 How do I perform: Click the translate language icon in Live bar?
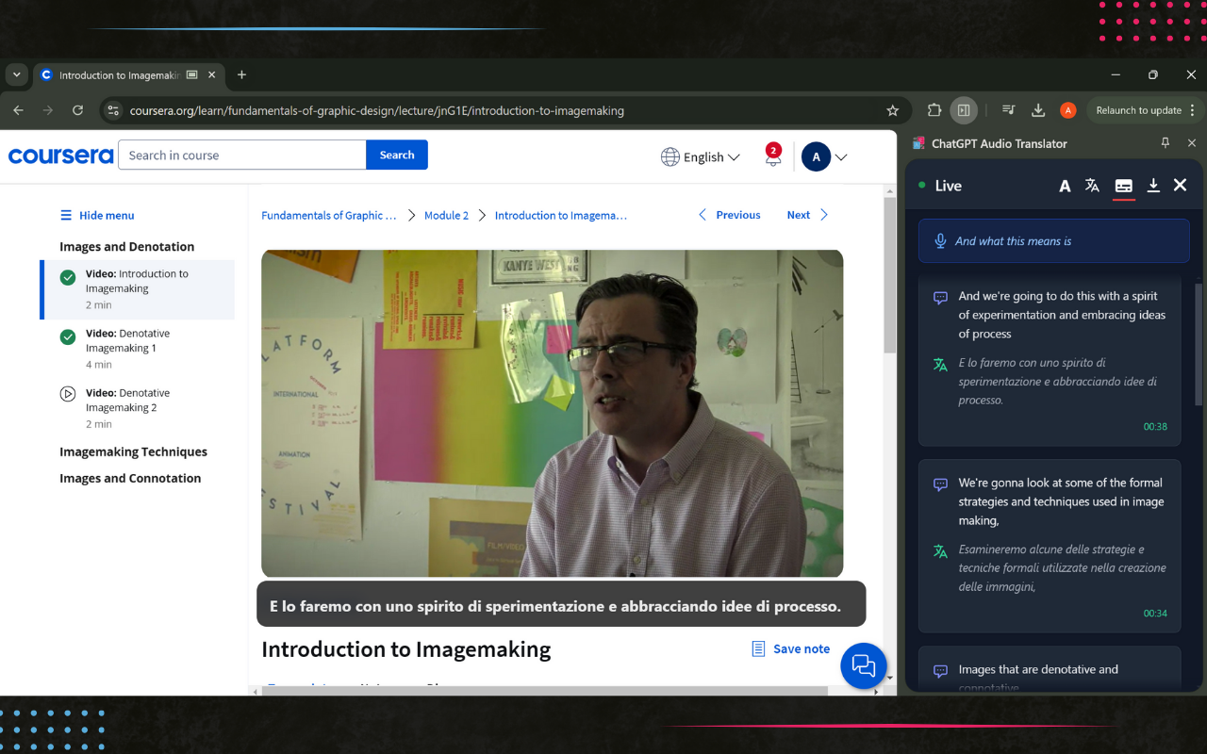point(1092,186)
